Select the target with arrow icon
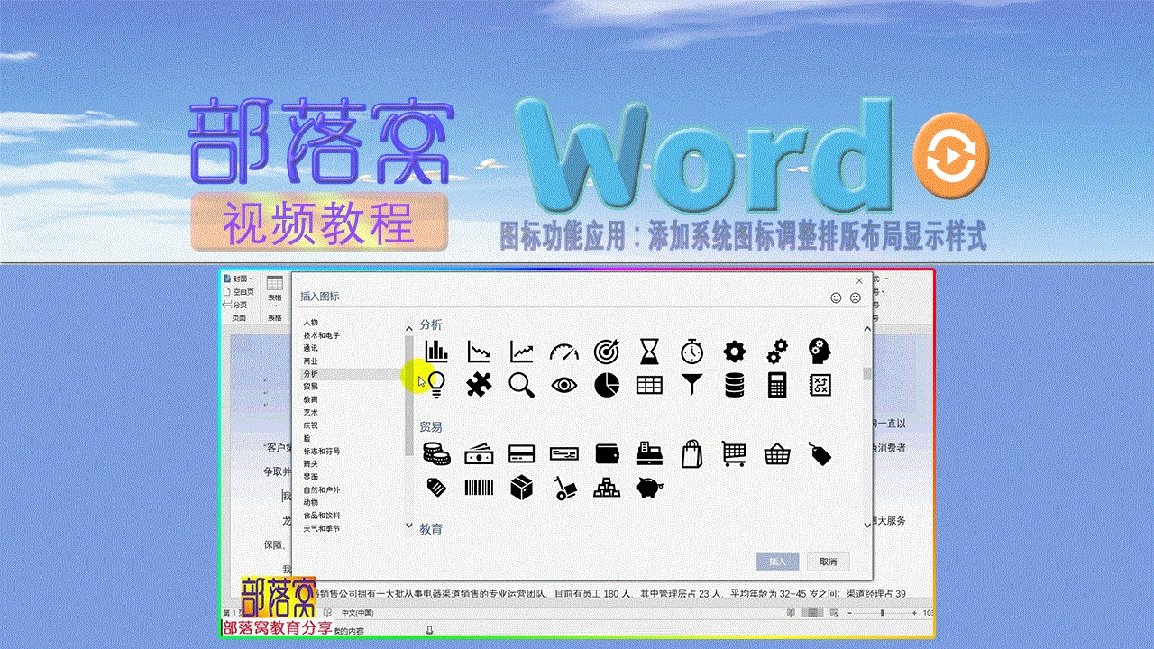Screen dimensions: 1154x649 coord(607,351)
